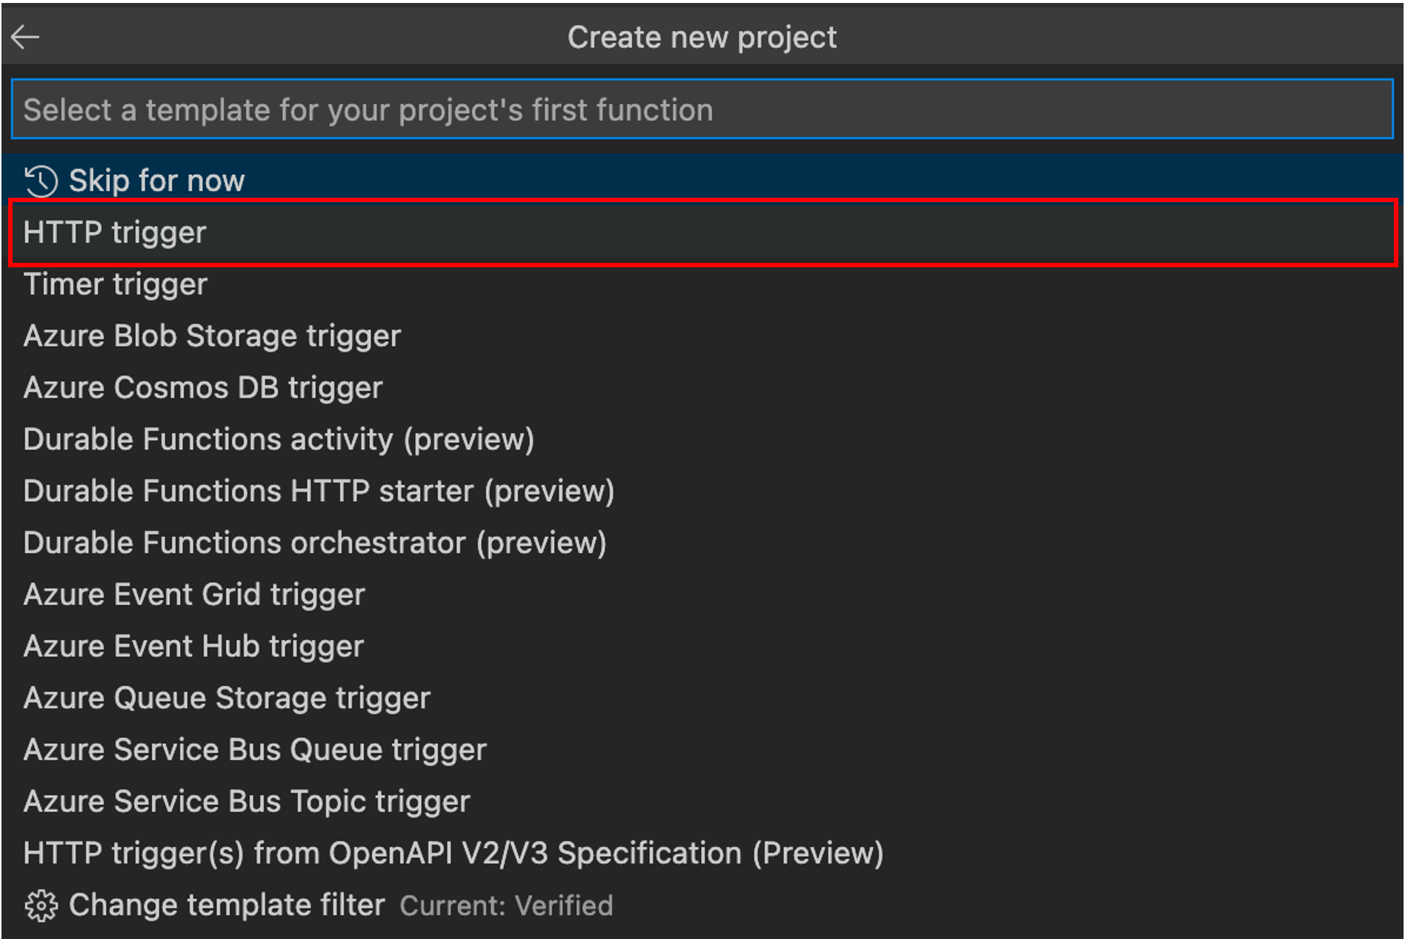Pick Durable Functions HTTP starter (preview)
The width and height of the screenshot is (1408, 939).
click(x=319, y=492)
